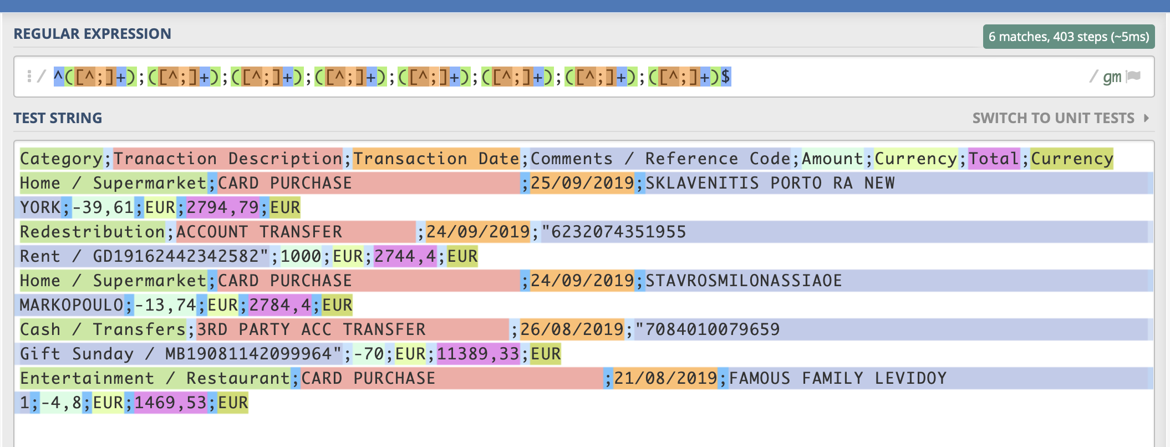
Task: Click the amount -70
Action: click(x=369, y=354)
